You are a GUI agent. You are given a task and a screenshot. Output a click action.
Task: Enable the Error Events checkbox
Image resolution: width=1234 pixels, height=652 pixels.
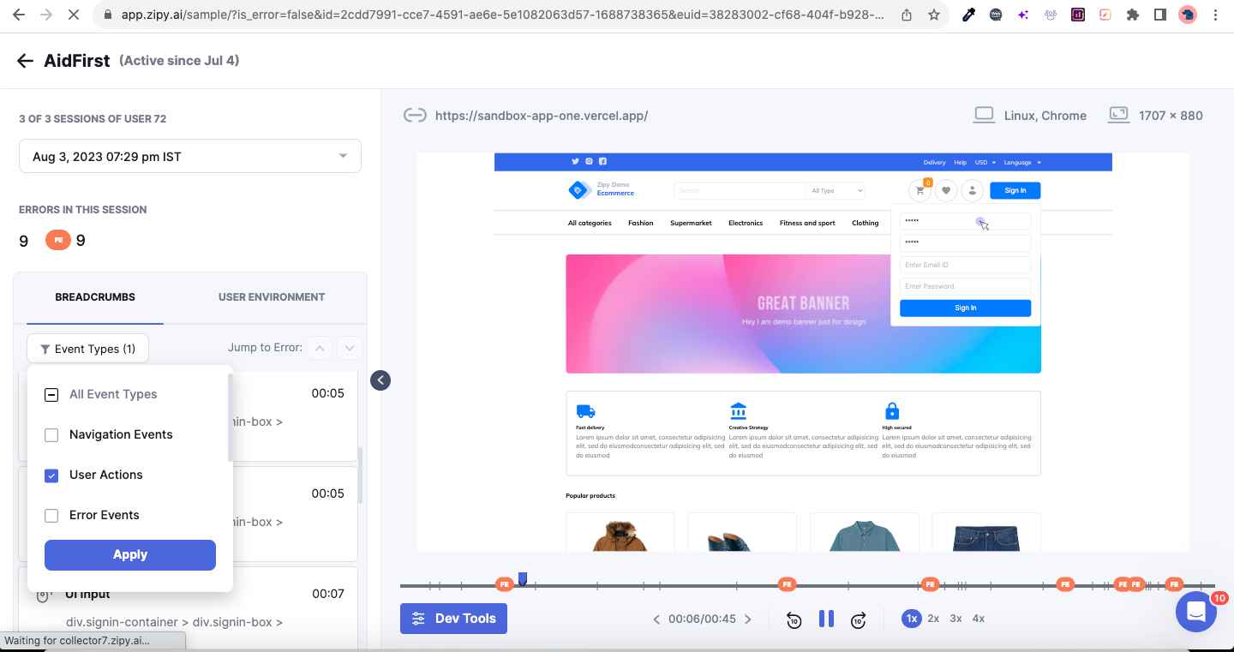51,515
